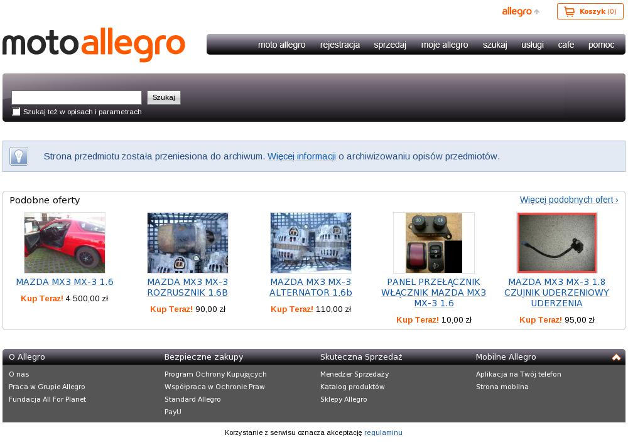Open 'Standard Allegro' footer link
Image resolution: width=628 pixels, height=445 pixels.
[193, 399]
